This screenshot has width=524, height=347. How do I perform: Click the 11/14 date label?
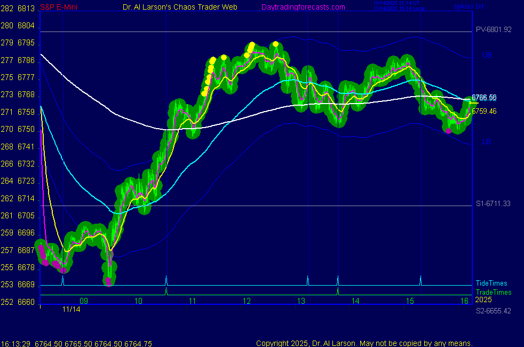click(71, 309)
